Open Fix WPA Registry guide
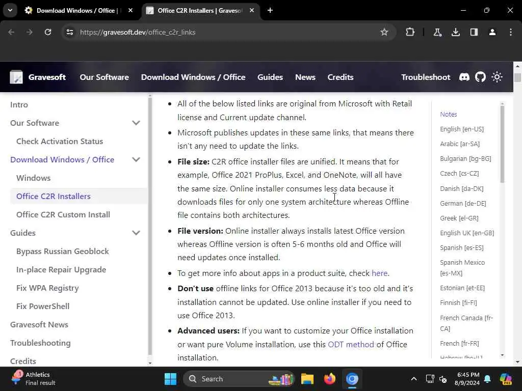The width and height of the screenshot is (522, 391). [x=47, y=288]
